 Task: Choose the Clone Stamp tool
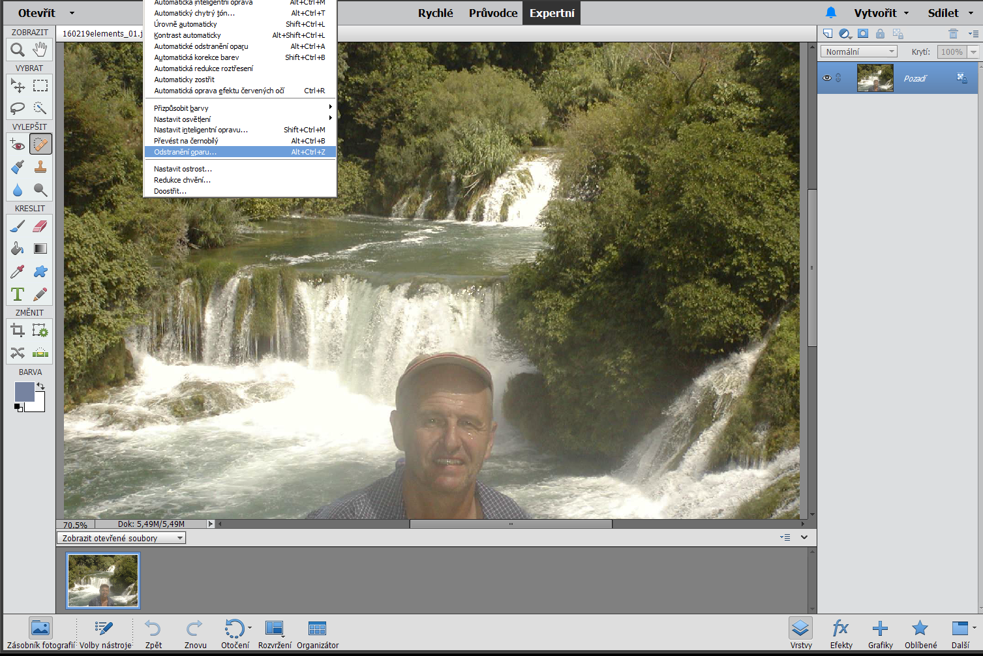point(40,167)
